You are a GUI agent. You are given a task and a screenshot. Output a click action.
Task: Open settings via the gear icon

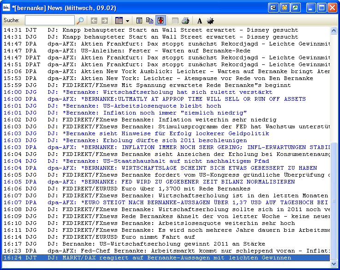coord(210,21)
